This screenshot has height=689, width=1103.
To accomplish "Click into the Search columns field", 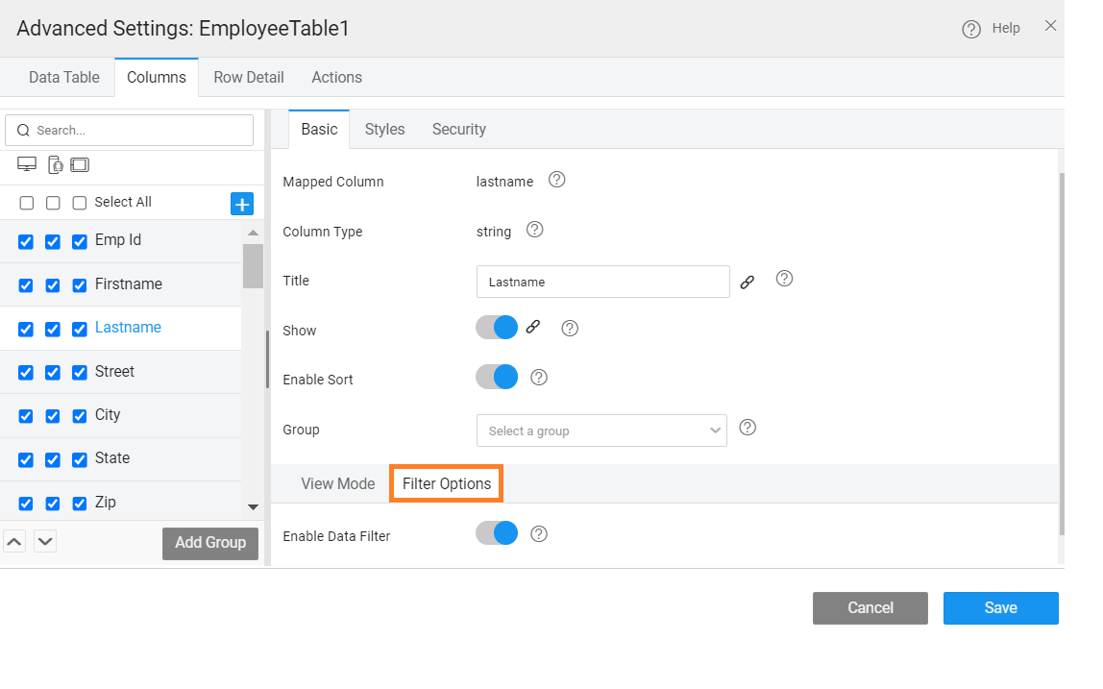I will 130,130.
